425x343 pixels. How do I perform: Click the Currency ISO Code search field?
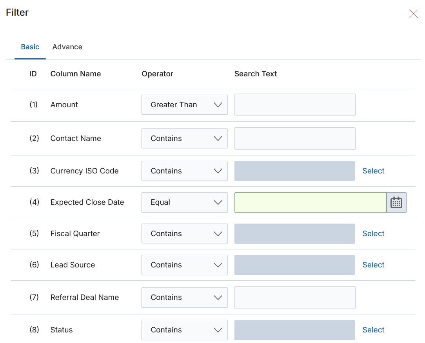tap(294, 171)
